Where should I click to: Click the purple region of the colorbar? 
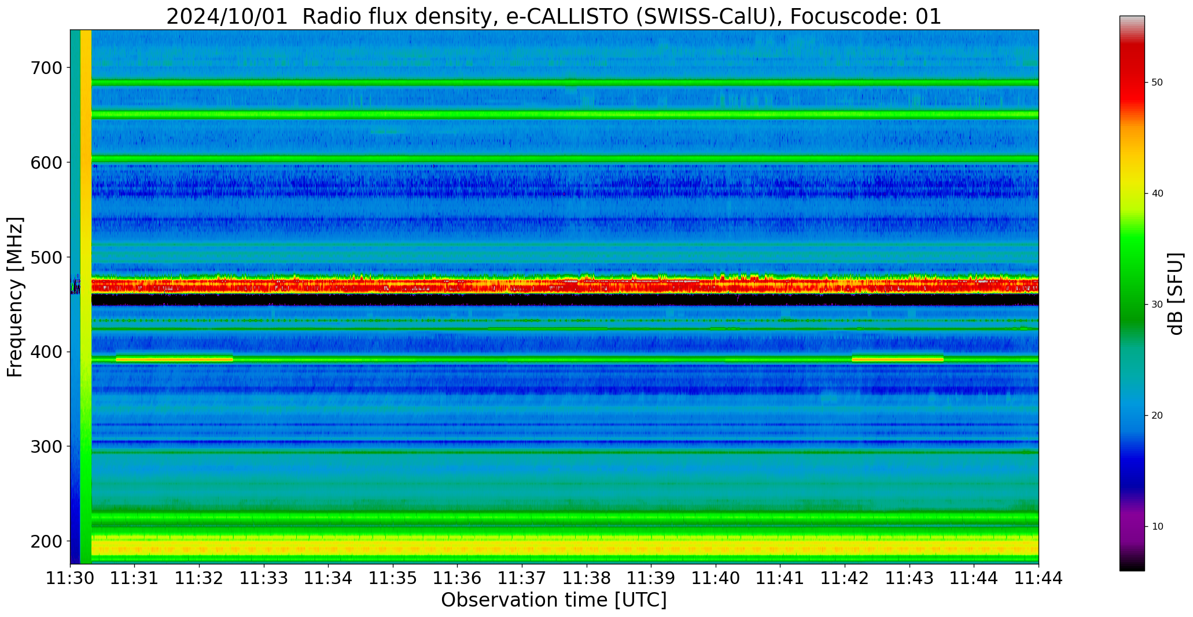[x=1132, y=526]
